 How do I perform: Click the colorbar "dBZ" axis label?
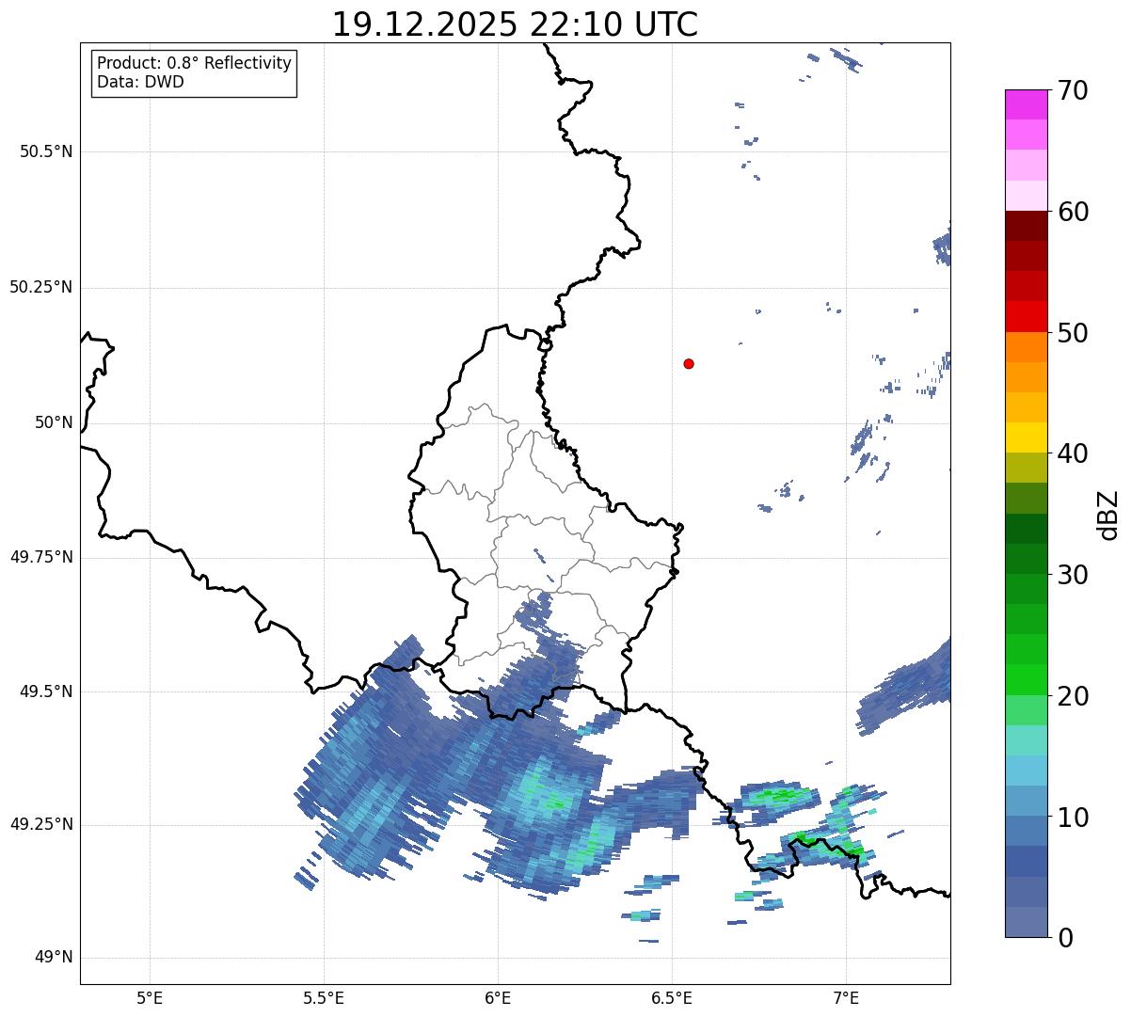click(x=1108, y=515)
